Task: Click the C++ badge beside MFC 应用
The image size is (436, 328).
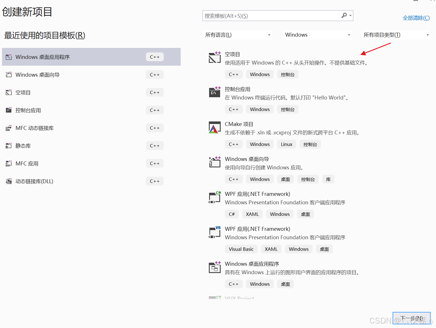Action: (x=155, y=163)
